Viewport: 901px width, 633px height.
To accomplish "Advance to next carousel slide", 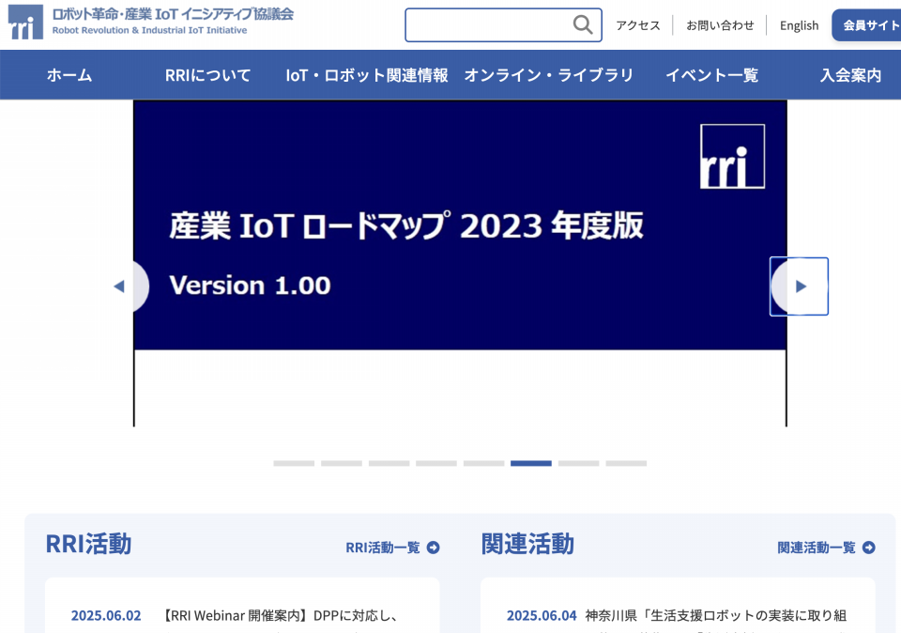I will (x=800, y=286).
